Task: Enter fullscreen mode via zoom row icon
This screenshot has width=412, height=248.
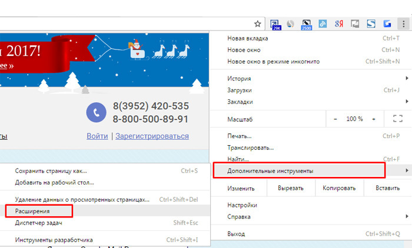Action: pyautogui.click(x=397, y=119)
